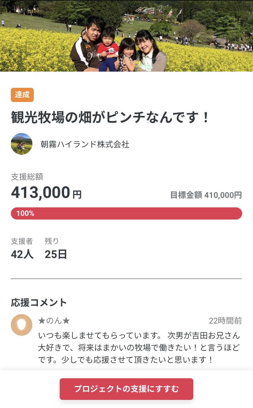Image resolution: width=253 pixels, height=408 pixels.
Task: Show the 42人 supporter count
Action: [22, 254]
